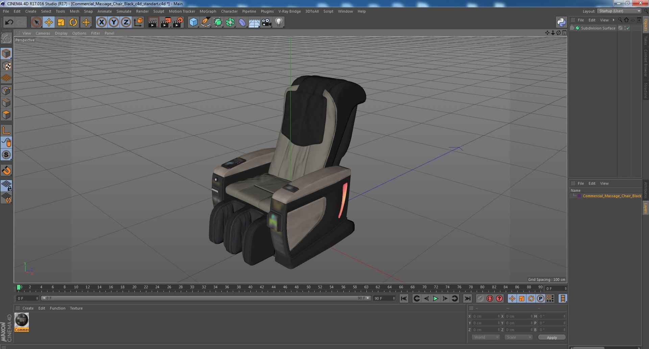Toggle Autokeying record button

point(490,298)
